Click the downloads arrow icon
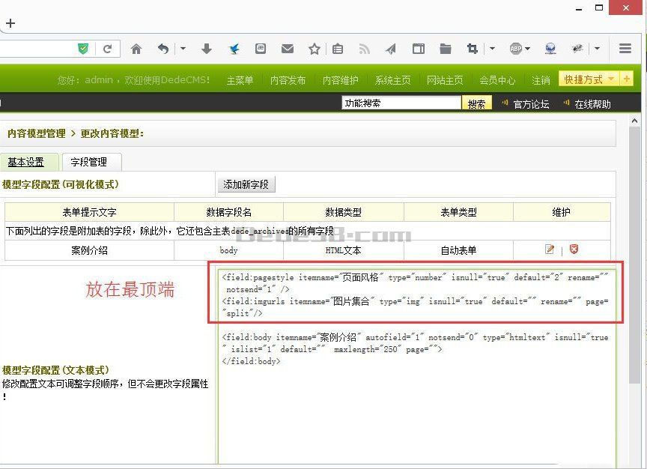Screen dimensions: 647x469 tap(205, 48)
